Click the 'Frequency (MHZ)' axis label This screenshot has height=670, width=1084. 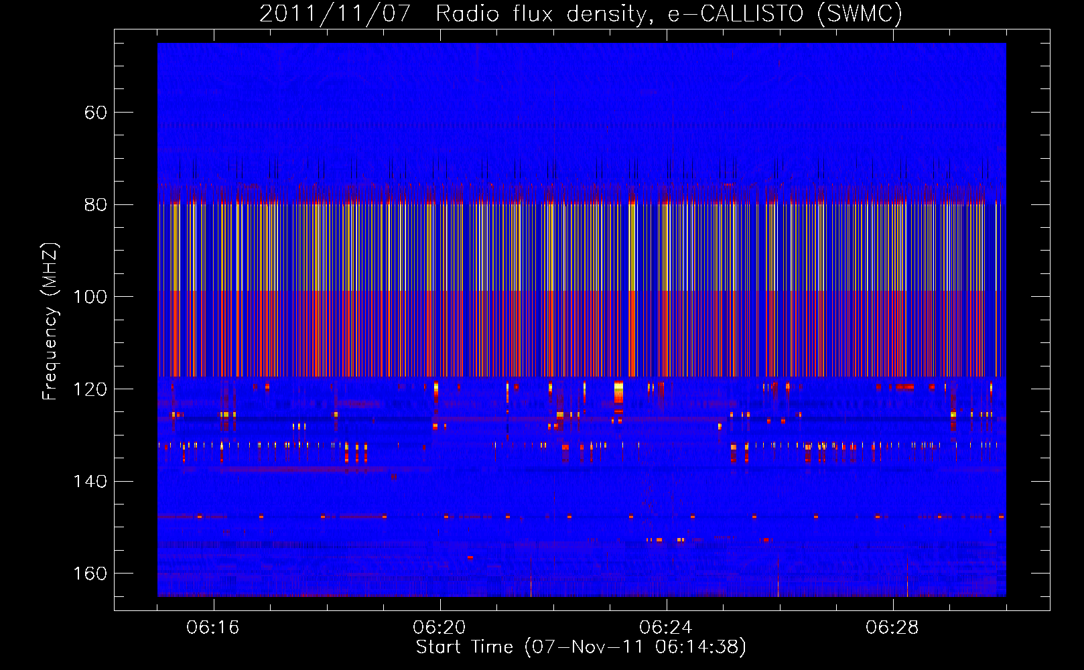[x=50, y=321]
